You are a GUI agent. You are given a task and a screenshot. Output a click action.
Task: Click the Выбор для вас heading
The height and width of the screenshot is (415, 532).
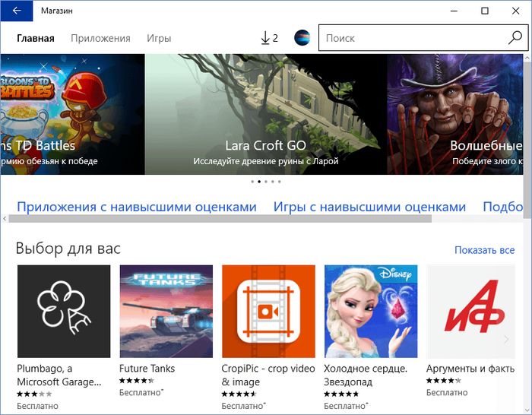pos(68,249)
